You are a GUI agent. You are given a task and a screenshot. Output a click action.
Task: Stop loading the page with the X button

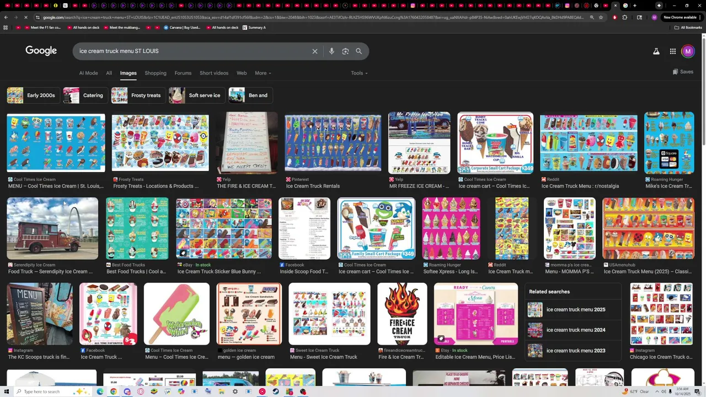tap(26, 17)
